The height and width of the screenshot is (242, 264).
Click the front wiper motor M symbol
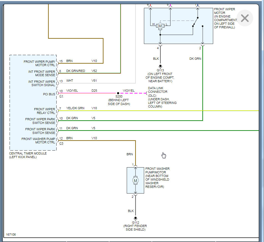pos(160,26)
